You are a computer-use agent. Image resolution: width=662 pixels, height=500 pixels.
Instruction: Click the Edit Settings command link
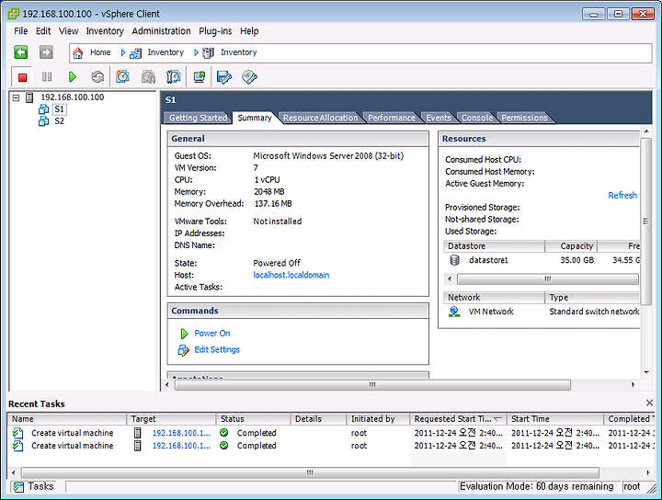(217, 350)
